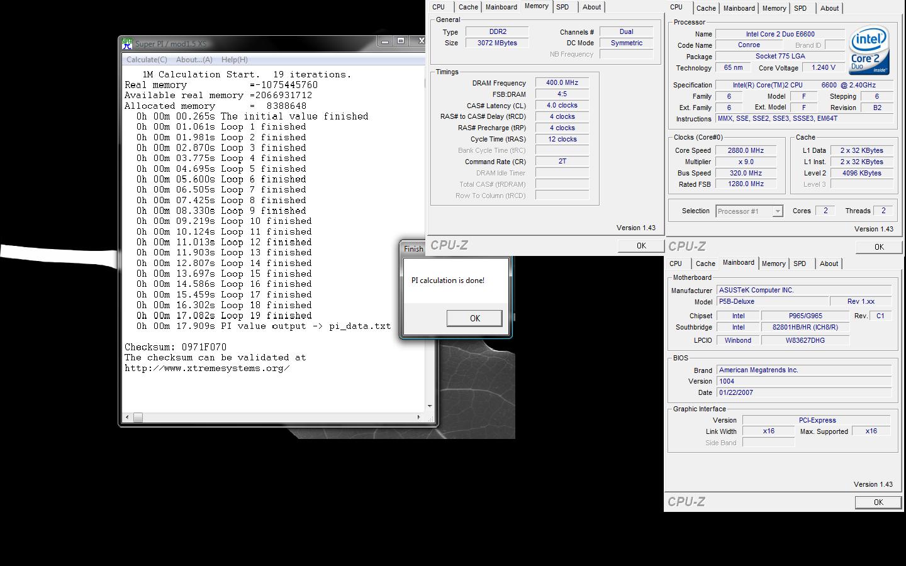Screen dimensions: 906x566
Task: Click the BIOS Brand American Megatrends Inc. field
Action: point(804,370)
